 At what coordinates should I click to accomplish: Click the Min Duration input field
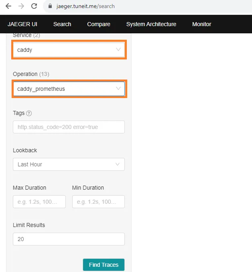(x=98, y=202)
